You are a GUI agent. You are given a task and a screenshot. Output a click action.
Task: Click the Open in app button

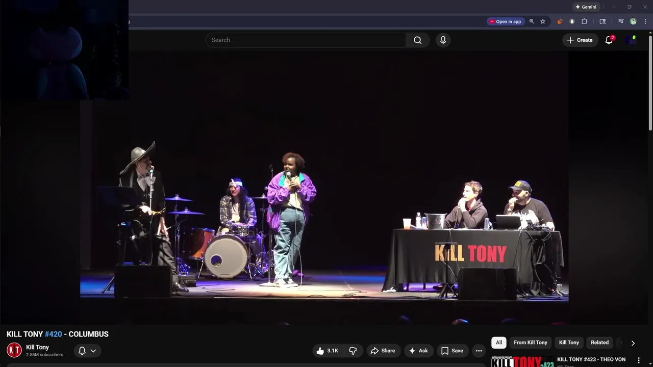pos(506,21)
